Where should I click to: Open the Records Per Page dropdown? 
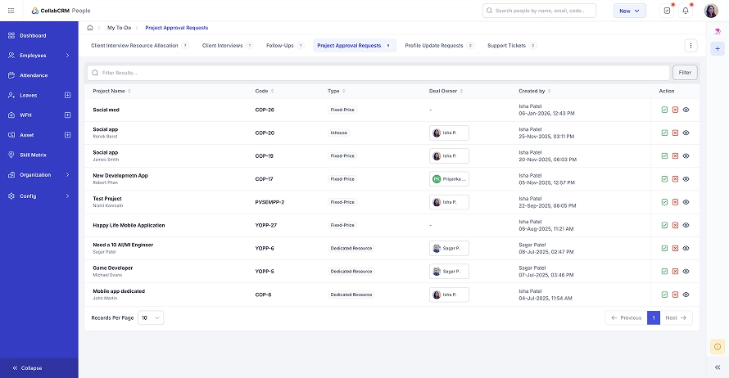pos(151,317)
